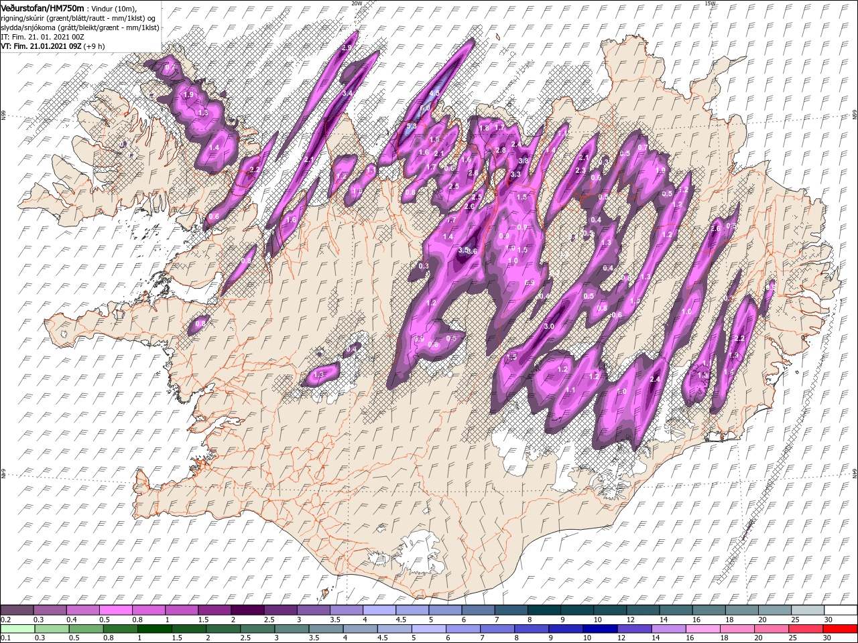Pick the white swatch ending the snow scale

839,610
